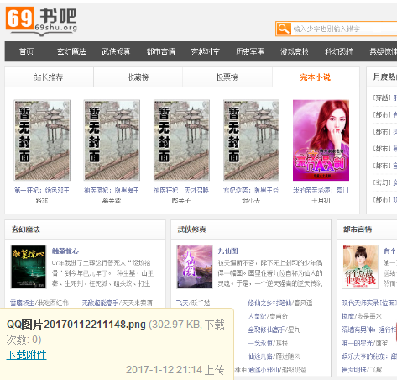Open the 娱乐大亨的 link

[x=369, y=356]
